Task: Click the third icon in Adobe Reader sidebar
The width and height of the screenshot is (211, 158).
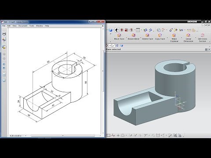Action: click(x=4, y=47)
